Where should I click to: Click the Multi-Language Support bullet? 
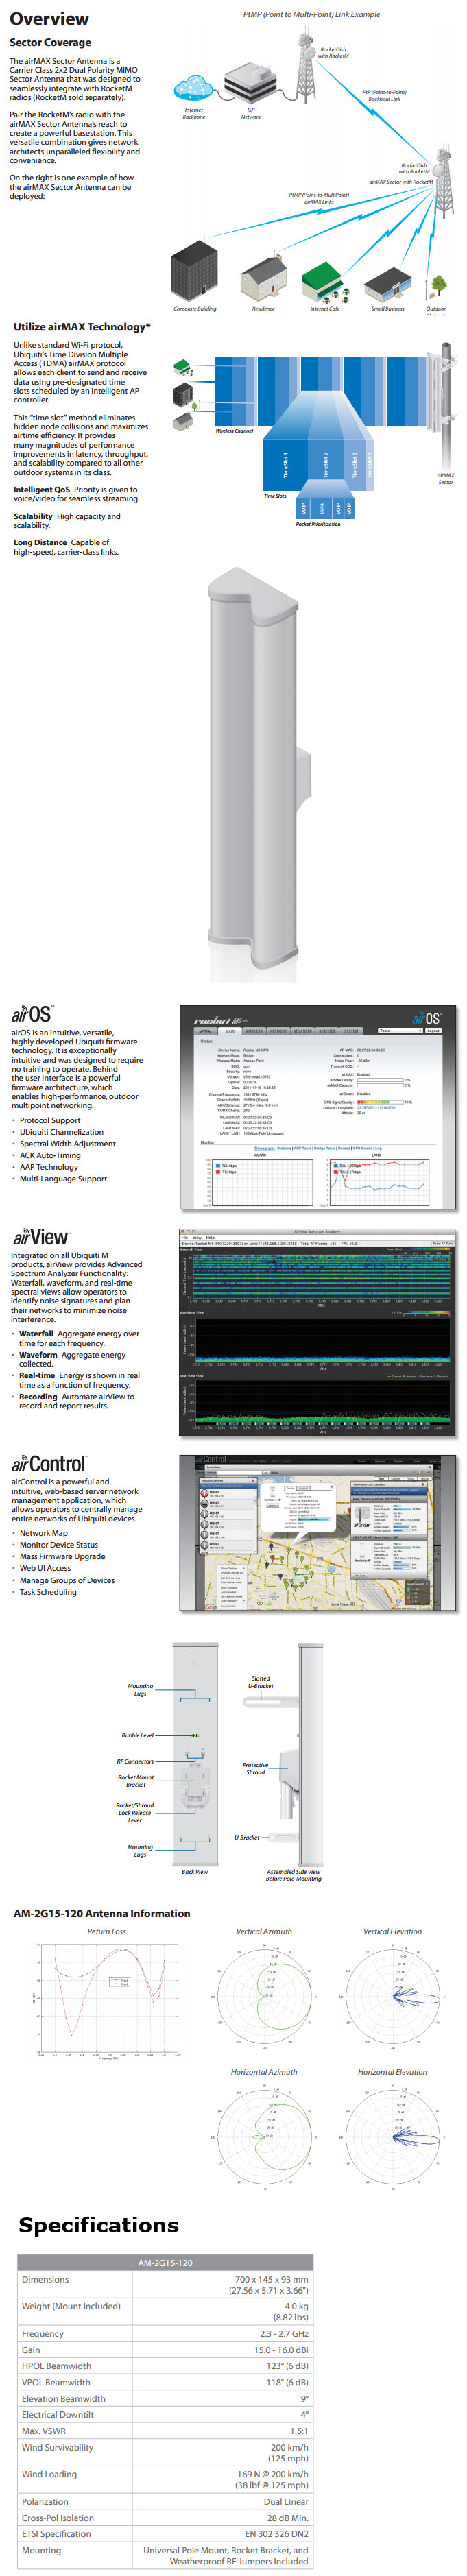63,1178
